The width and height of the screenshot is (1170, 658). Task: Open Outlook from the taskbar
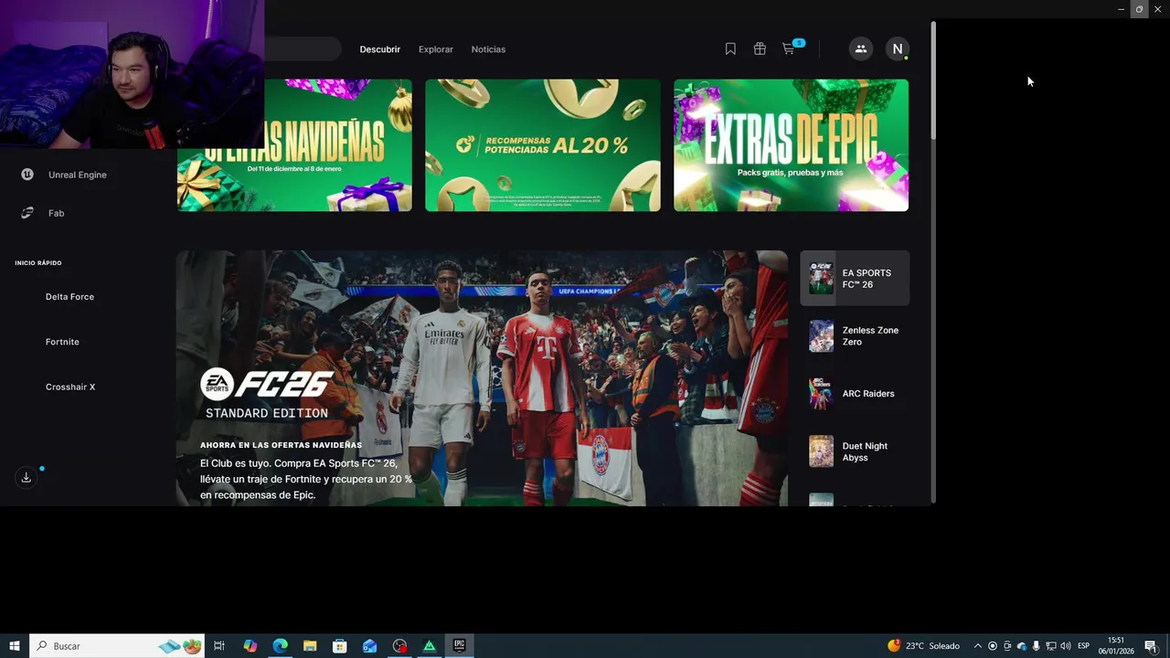pos(369,646)
